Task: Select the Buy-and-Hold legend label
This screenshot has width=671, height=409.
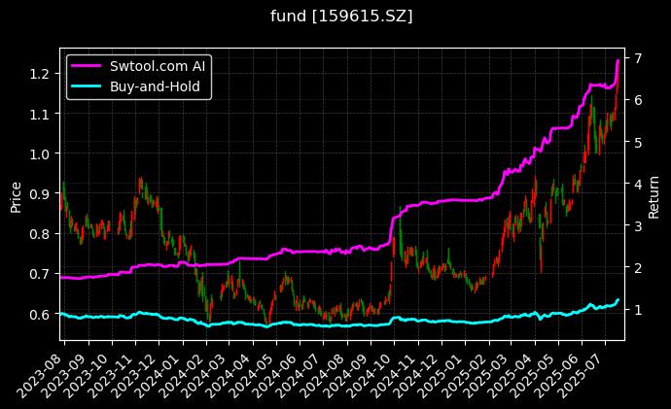Action: (x=155, y=86)
